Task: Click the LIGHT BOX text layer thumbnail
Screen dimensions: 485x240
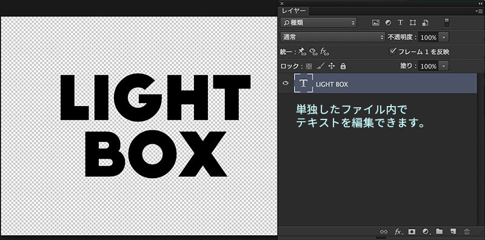Action: [x=304, y=83]
